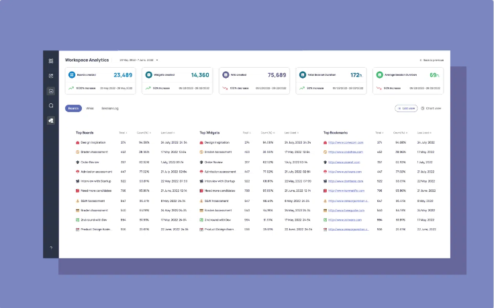Image resolution: width=494 pixels, height=308 pixels.
Task: Open the first bookmark URL link
Action: (346, 143)
